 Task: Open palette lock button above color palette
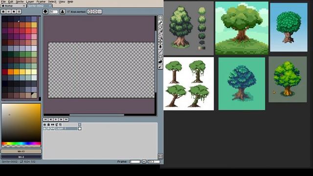coord(3,12)
